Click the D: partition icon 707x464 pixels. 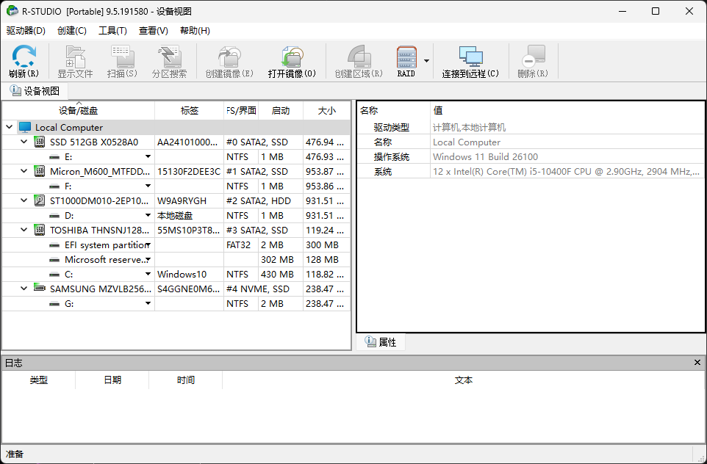tap(54, 216)
